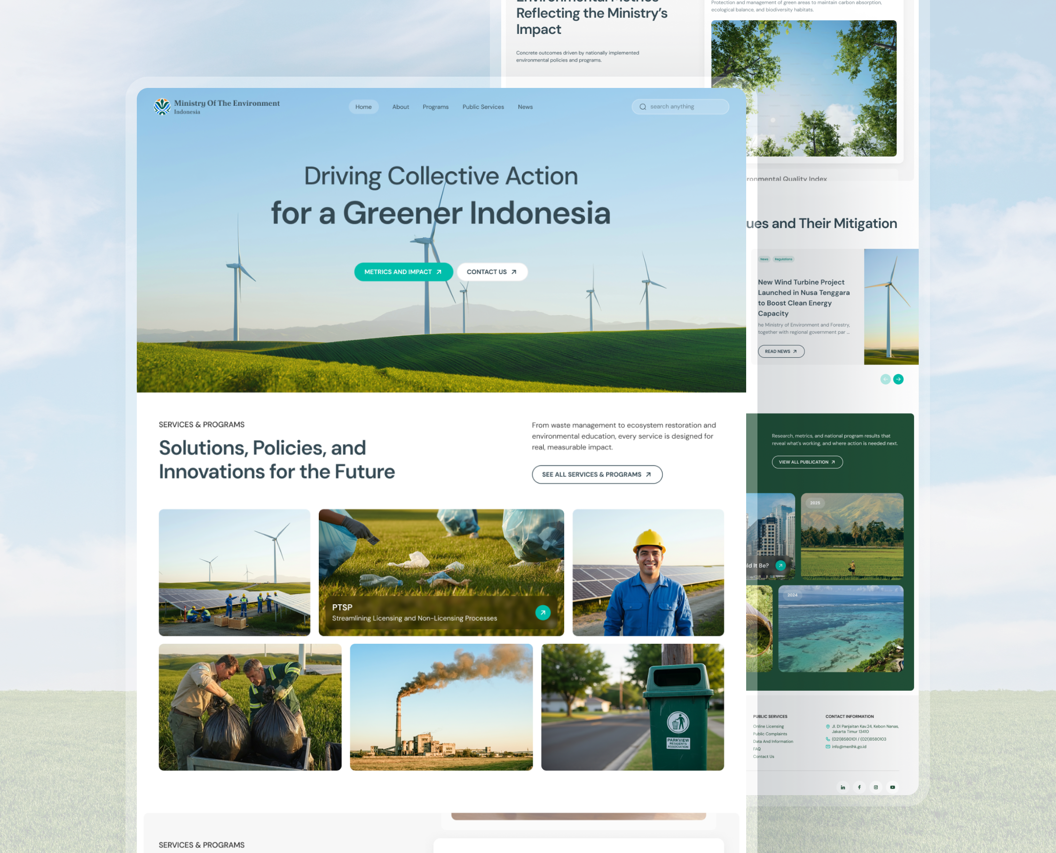Click the email envelope icon next to info@menlhk.go.id
The width and height of the screenshot is (1056, 853).
point(827,746)
